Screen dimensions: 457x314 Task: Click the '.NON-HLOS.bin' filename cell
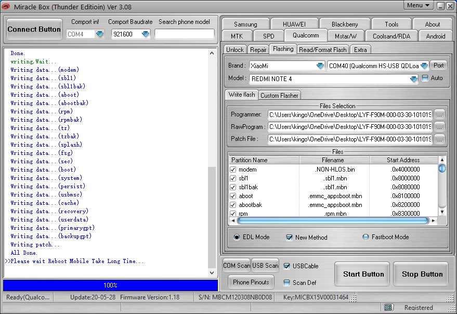pos(335,169)
